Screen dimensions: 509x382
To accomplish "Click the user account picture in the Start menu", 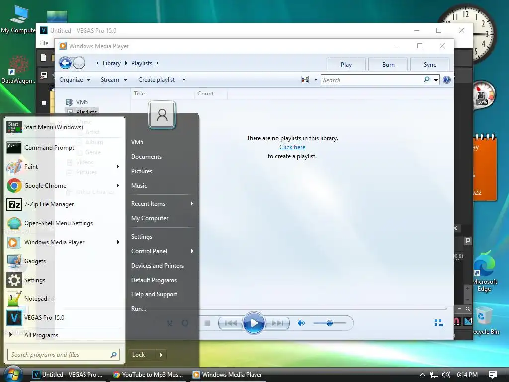I will coord(162,115).
